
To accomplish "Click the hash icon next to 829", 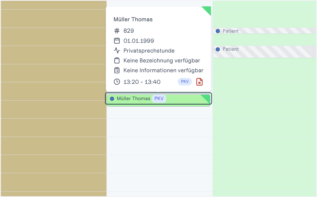I will [x=117, y=31].
